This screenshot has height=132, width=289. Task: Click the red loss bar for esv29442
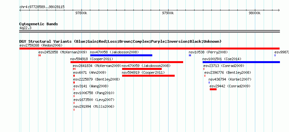[x=213, y=89]
